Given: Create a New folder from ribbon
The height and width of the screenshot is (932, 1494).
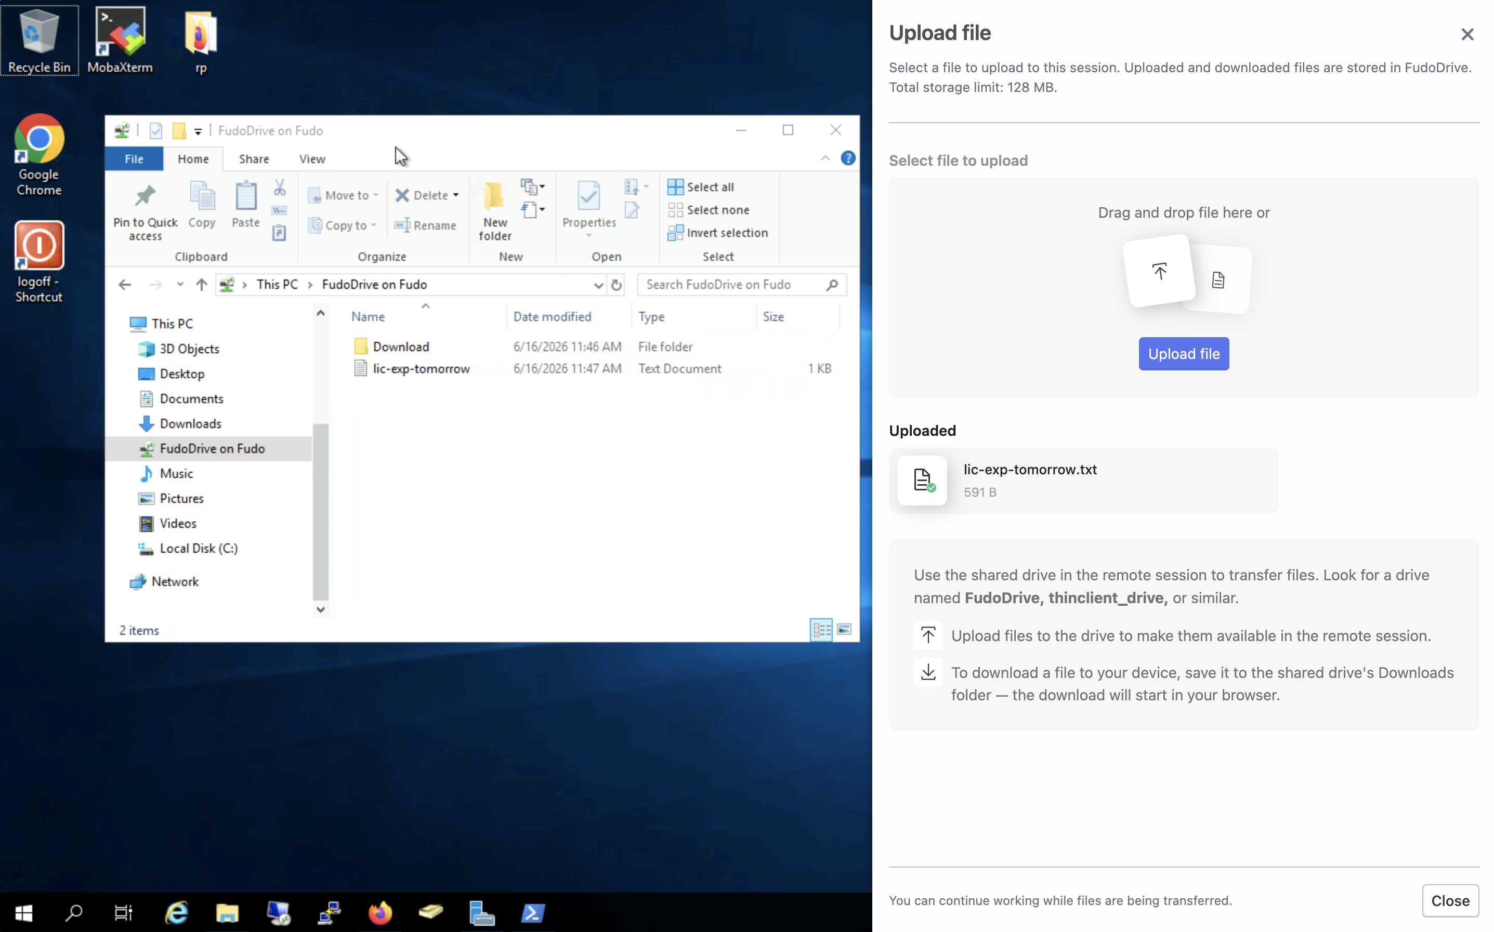Looking at the screenshot, I should point(494,212).
